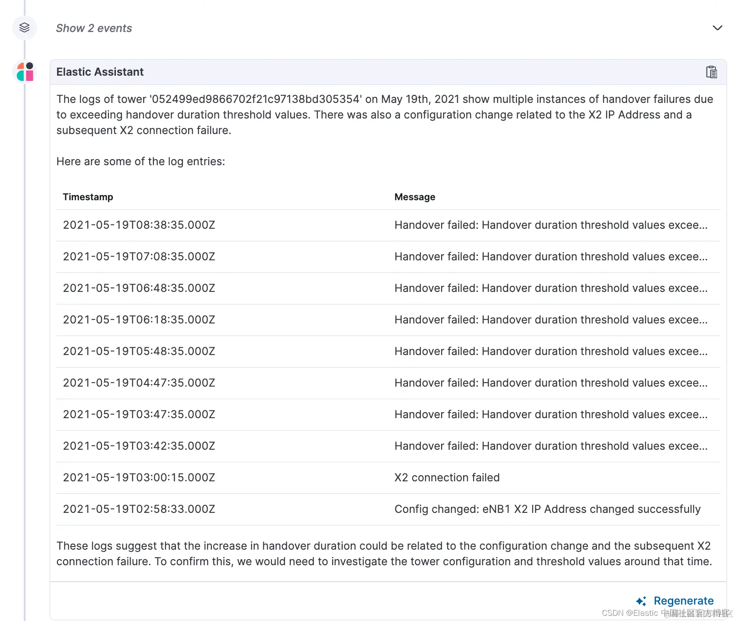Select timestamp 2021-05-19T08:38:35.000Z

tap(139, 225)
